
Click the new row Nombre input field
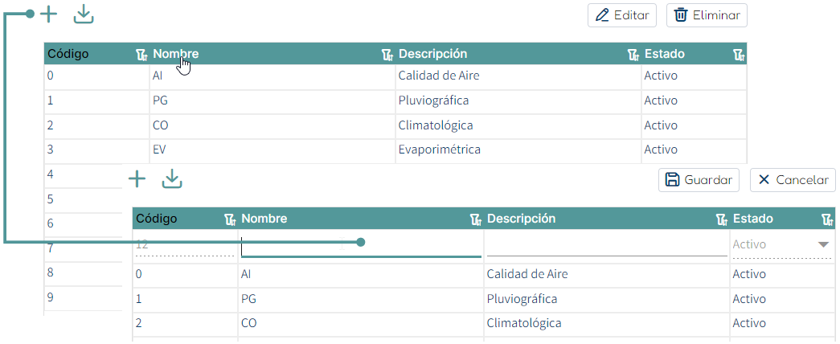[361, 245]
